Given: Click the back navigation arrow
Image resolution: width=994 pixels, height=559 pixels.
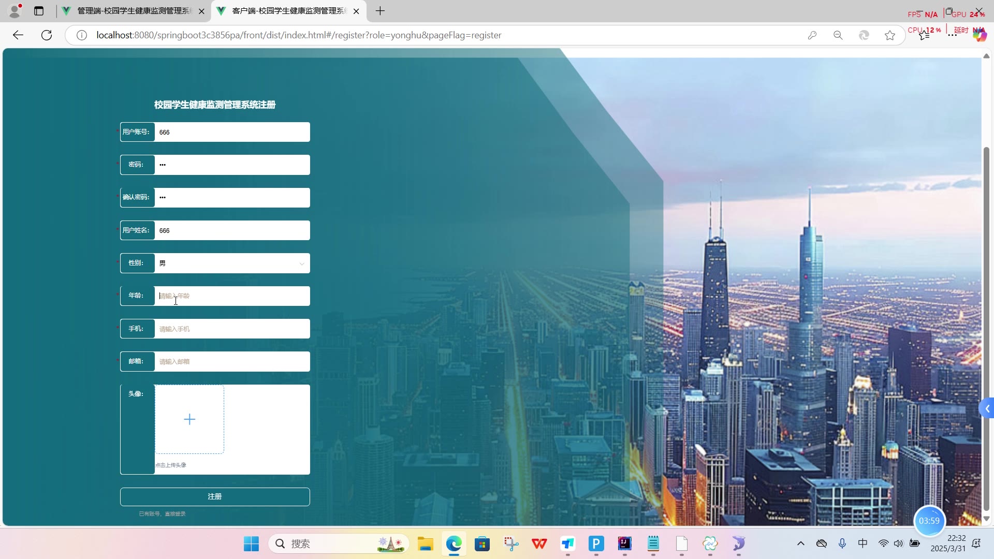Looking at the screenshot, I should (18, 35).
